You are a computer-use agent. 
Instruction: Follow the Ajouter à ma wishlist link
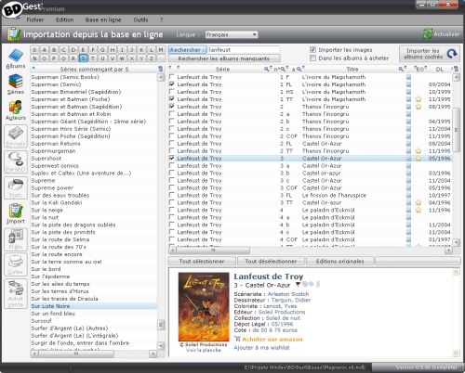pyautogui.click(x=261, y=348)
